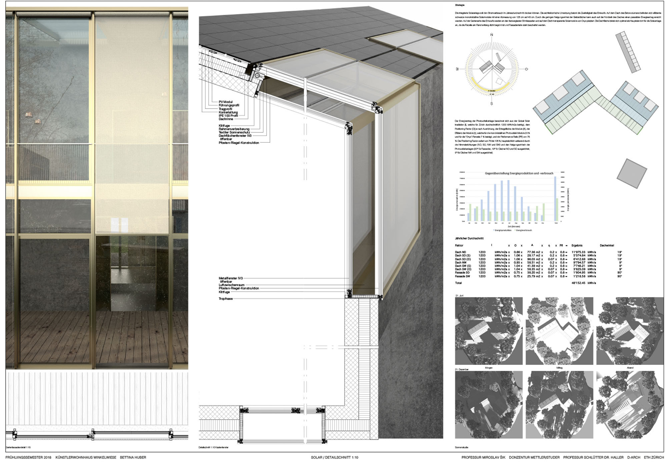The height and width of the screenshot is (469, 667).
Task: Click the 'O' on the compass diagram
Action: (x=527, y=69)
